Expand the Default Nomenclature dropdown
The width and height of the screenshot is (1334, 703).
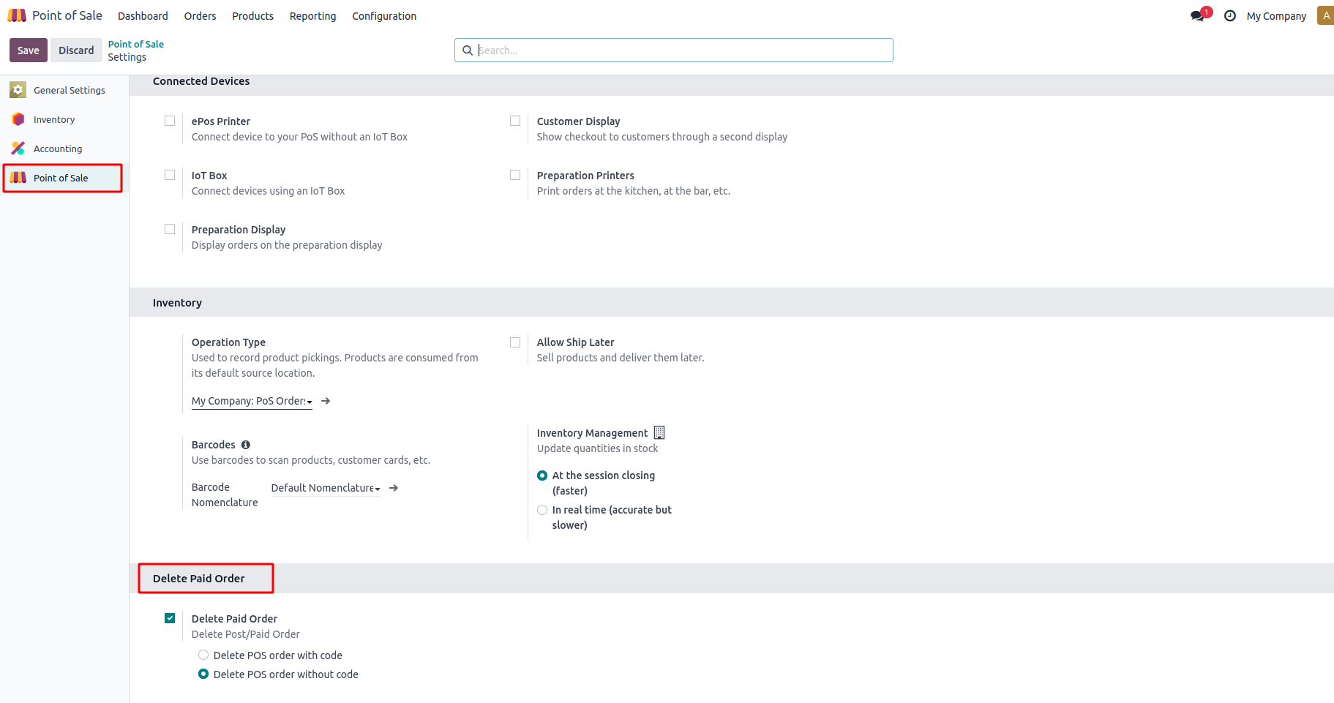click(x=325, y=488)
